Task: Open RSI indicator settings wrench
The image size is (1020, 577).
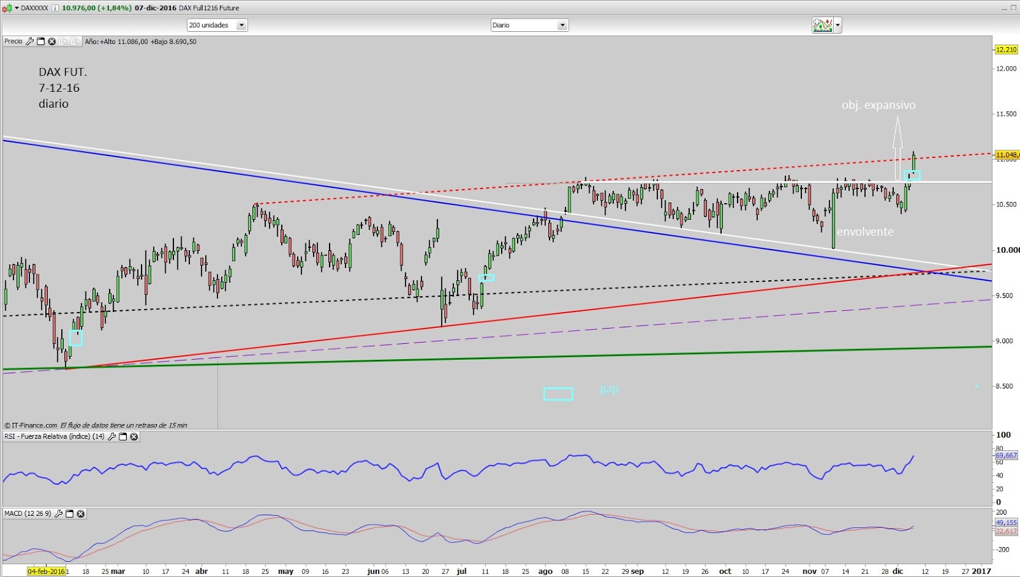Action: [x=112, y=437]
